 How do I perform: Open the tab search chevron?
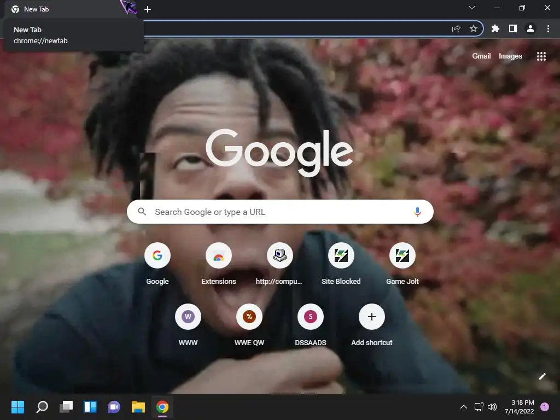[x=472, y=8]
